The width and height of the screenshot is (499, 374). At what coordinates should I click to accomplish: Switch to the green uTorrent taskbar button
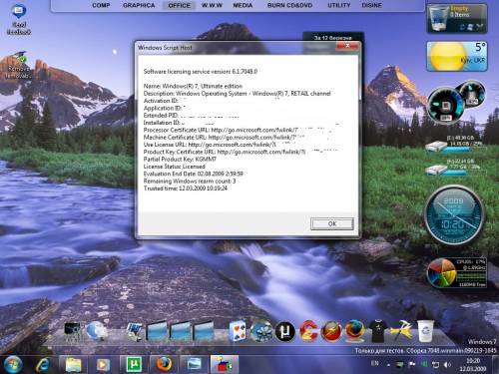pos(134,364)
